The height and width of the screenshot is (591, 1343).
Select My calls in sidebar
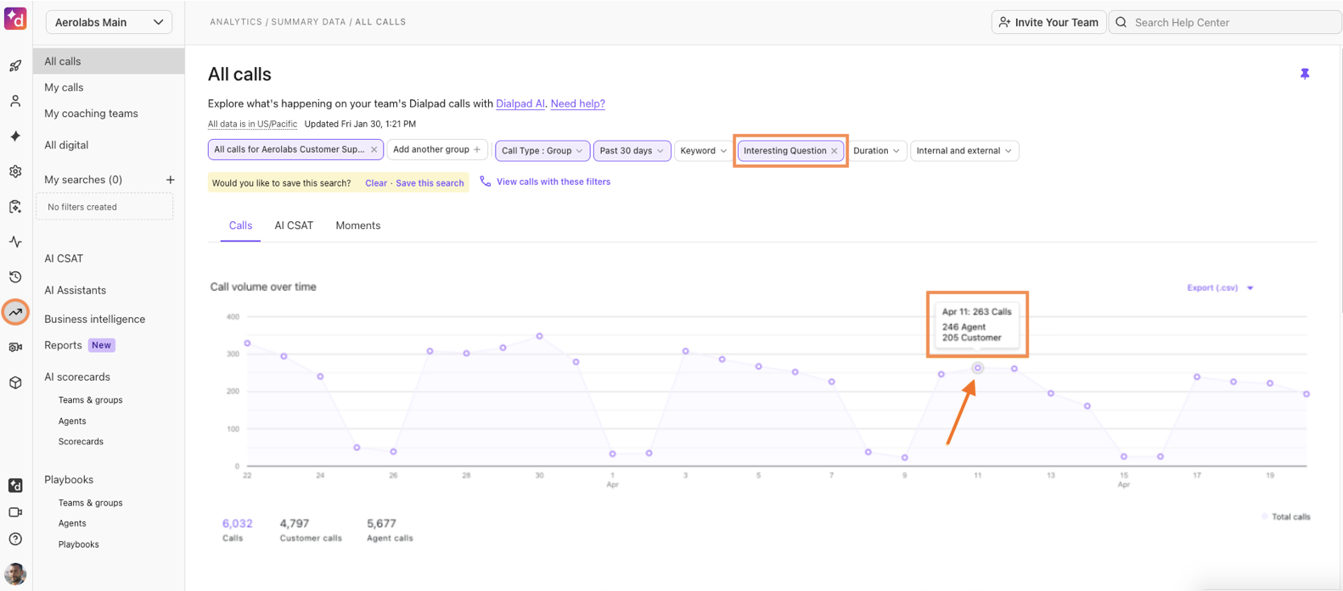pos(64,87)
